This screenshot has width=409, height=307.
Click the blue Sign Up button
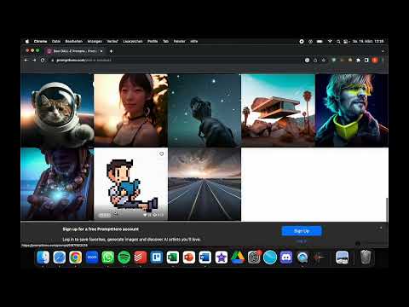point(302,231)
